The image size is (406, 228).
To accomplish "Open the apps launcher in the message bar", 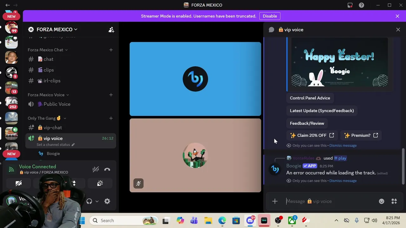I will point(394,201).
